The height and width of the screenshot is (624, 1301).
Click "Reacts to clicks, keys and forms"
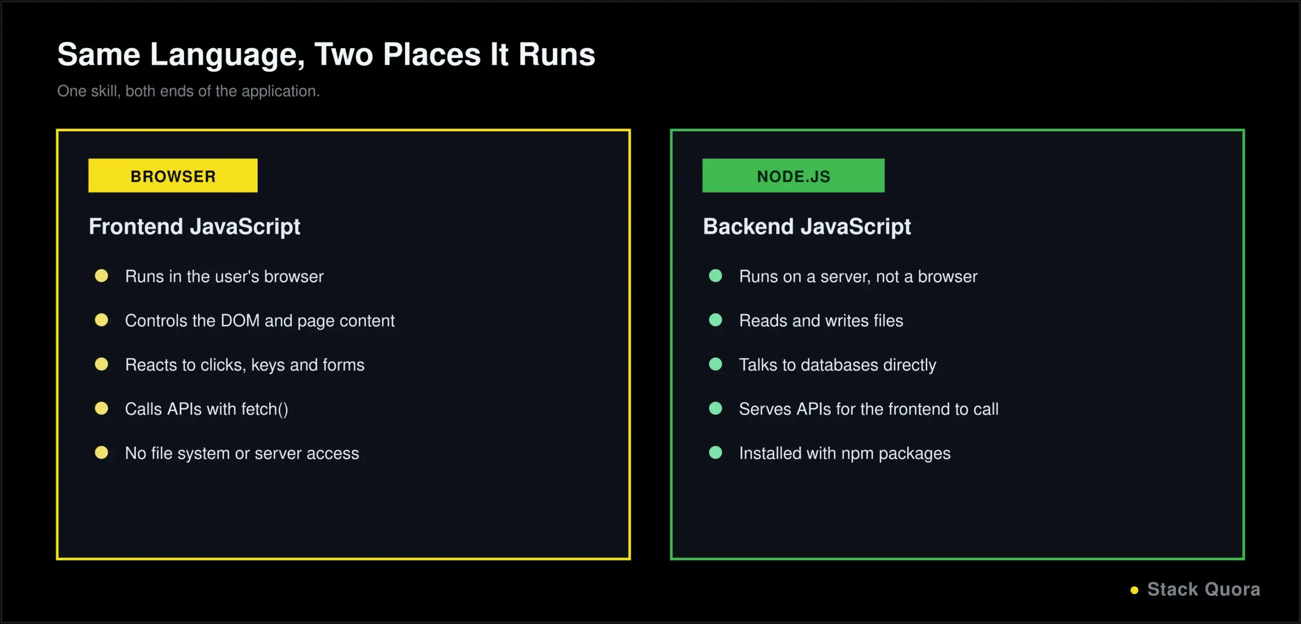(x=244, y=365)
